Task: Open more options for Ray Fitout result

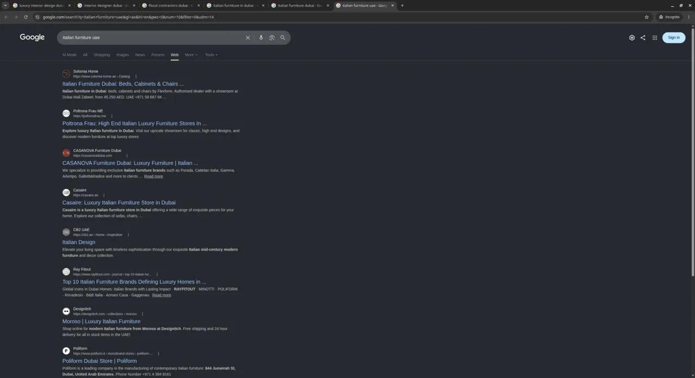Action: pyautogui.click(x=157, y=274)
